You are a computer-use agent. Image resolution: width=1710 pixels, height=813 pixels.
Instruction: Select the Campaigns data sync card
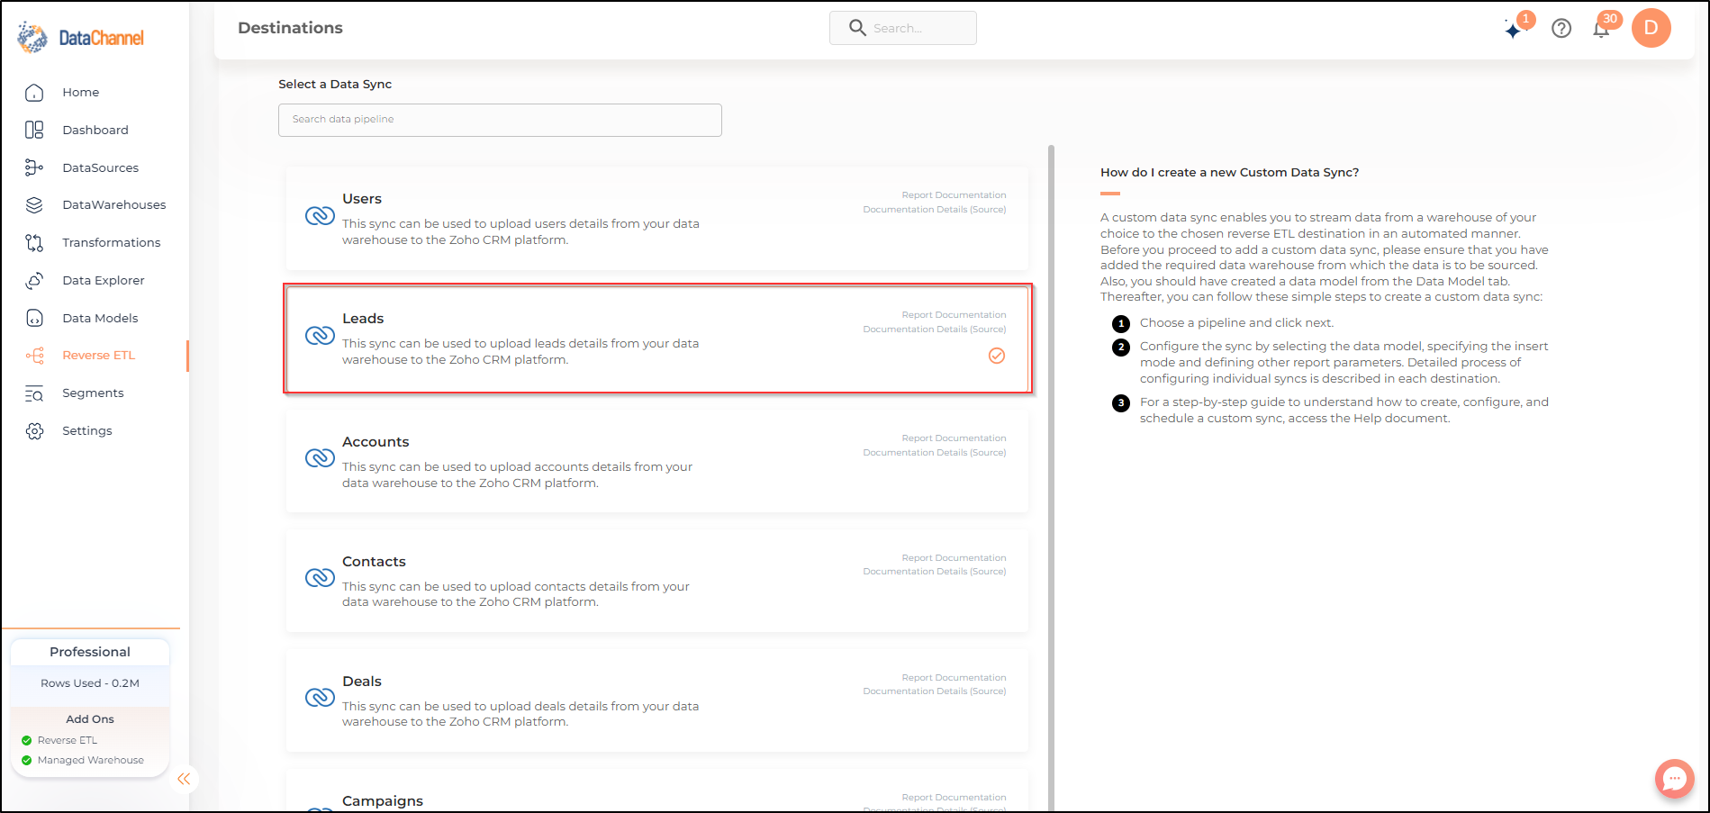point(657,790)
